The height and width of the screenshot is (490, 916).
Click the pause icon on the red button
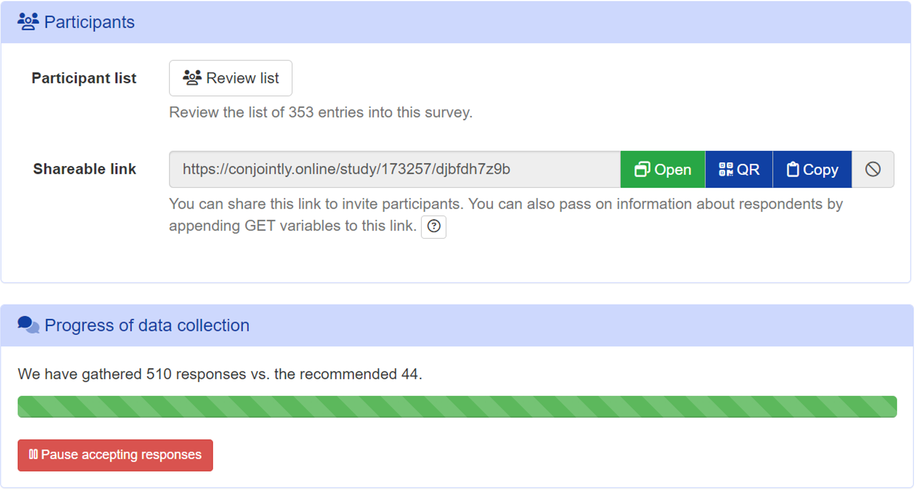[34, 455]
